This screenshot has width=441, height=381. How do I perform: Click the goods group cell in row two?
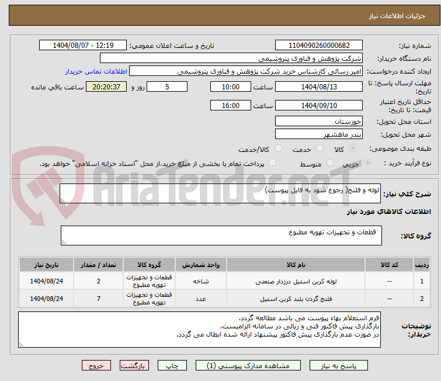click(x=149, y=299)
